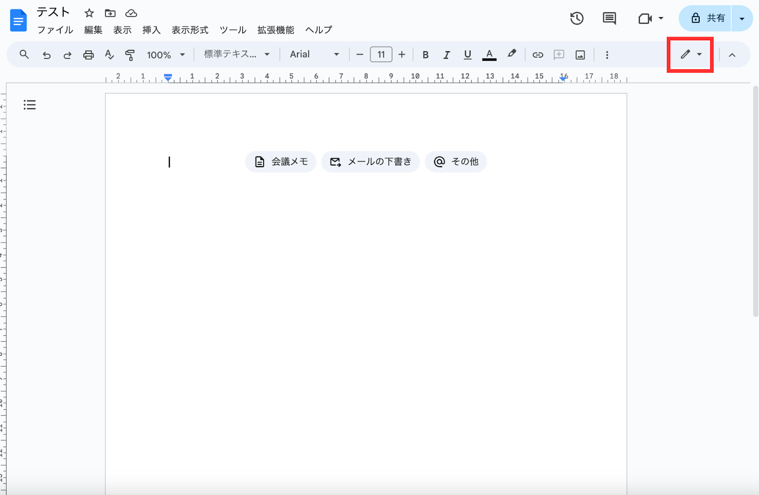Screen dimensions: 759x495
Task: Click the move to folder icon
Action: point(110,13)
